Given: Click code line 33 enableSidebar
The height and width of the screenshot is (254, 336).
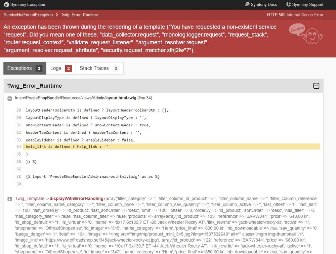Looking at the screenshot, I should pyautogui.click(x=80, y=140).
